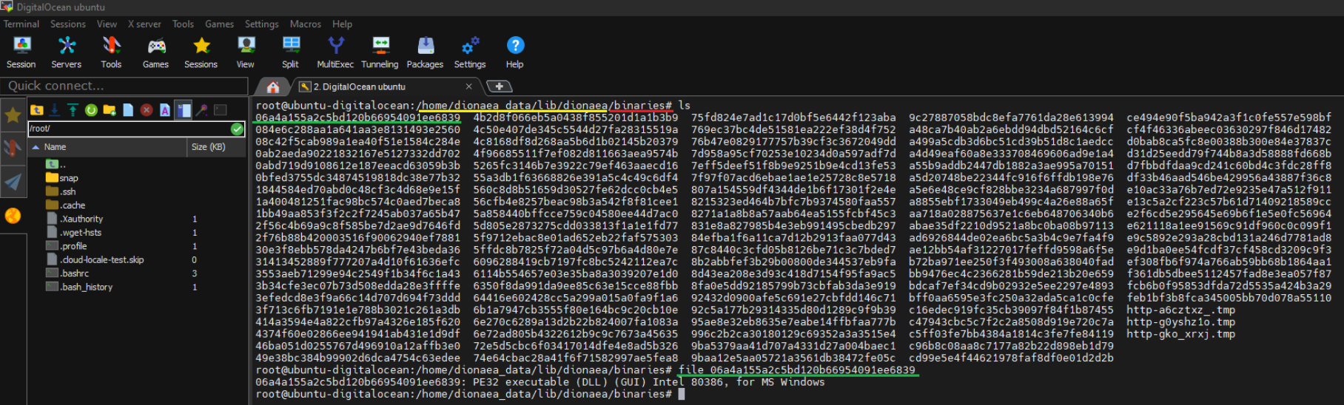Sort files by the Name column header
This screenshot has height=405, width=1344.
(56, 147)
